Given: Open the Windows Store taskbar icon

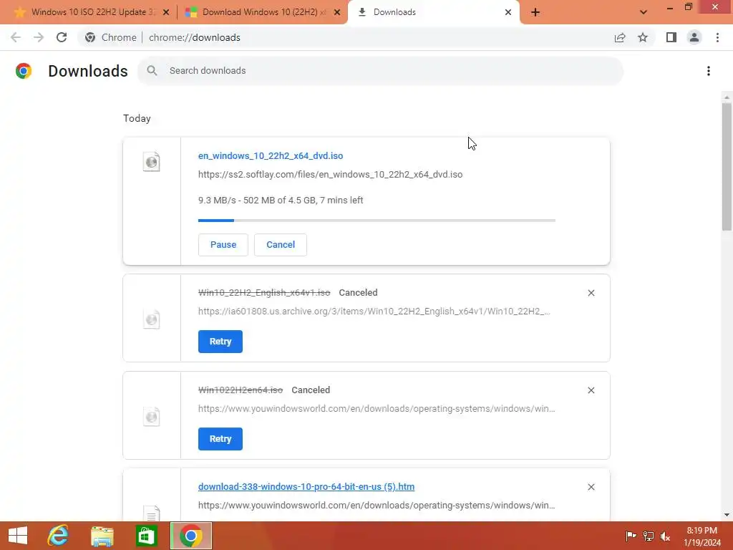Looking at the screenshot, I should click(146, 536).
